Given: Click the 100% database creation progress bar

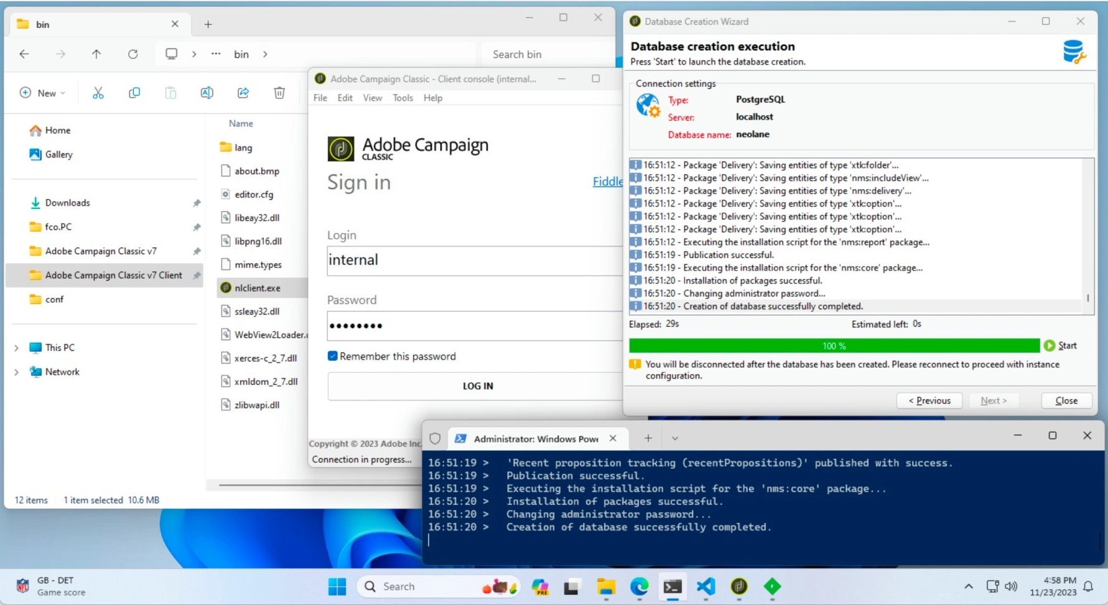Looking at the screenshot, I should [834, 346].
